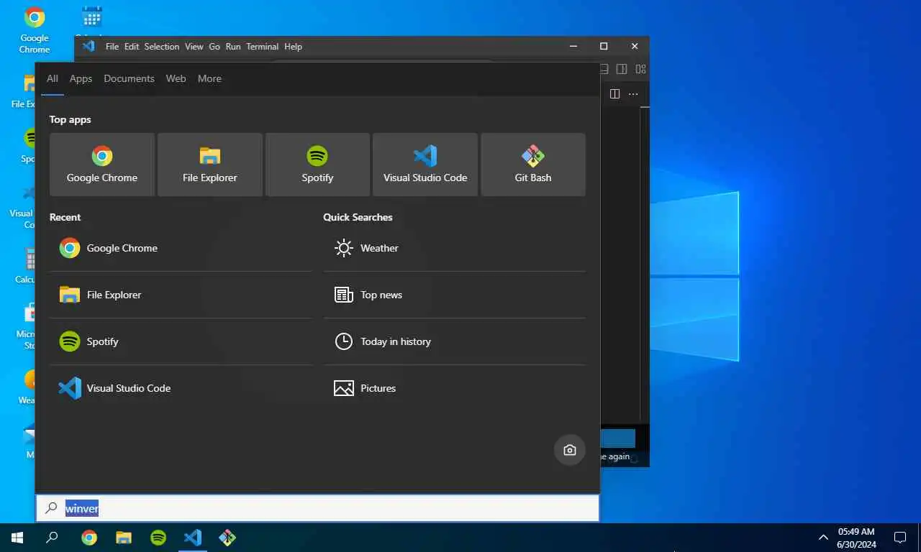Screen dimensions: 921x552
Task: Open Spotify from the Recent list
Action: 181,341
